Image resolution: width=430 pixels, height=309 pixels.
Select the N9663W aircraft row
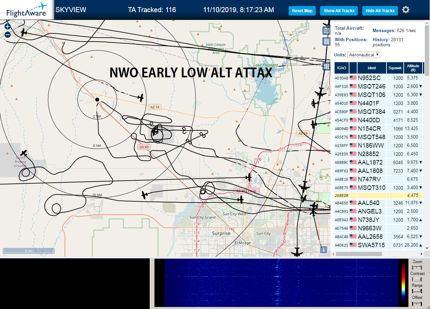379,228
